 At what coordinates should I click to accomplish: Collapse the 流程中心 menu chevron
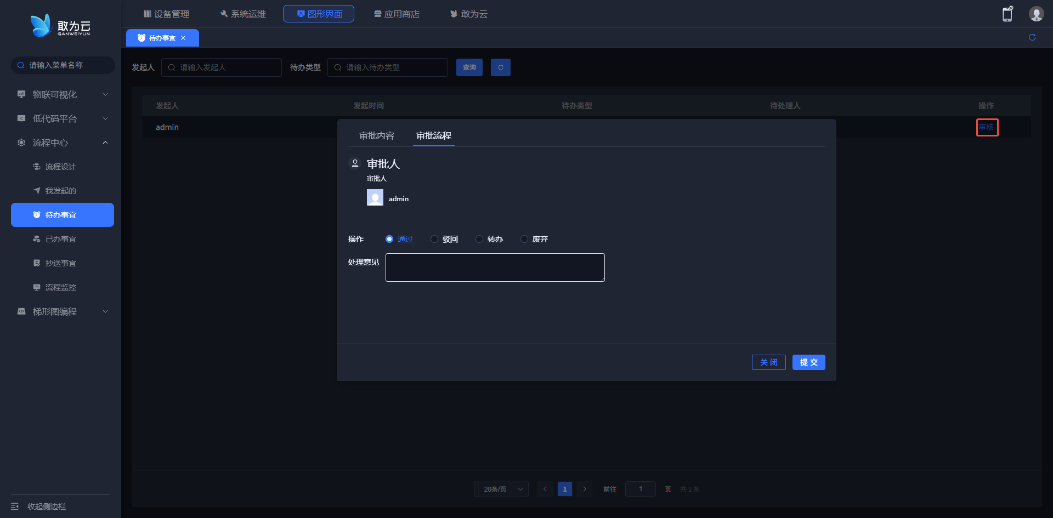[x=105, y=143]
